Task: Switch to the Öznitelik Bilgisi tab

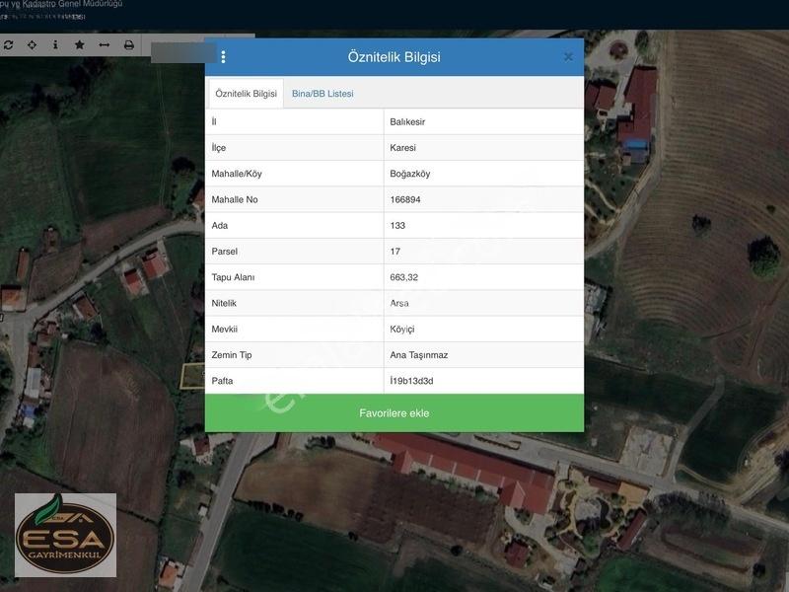Action: (x=246, y=94)
